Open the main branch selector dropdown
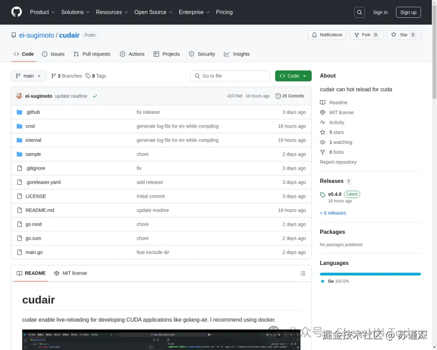The image size is (437, 350). (x=29, y=76)
